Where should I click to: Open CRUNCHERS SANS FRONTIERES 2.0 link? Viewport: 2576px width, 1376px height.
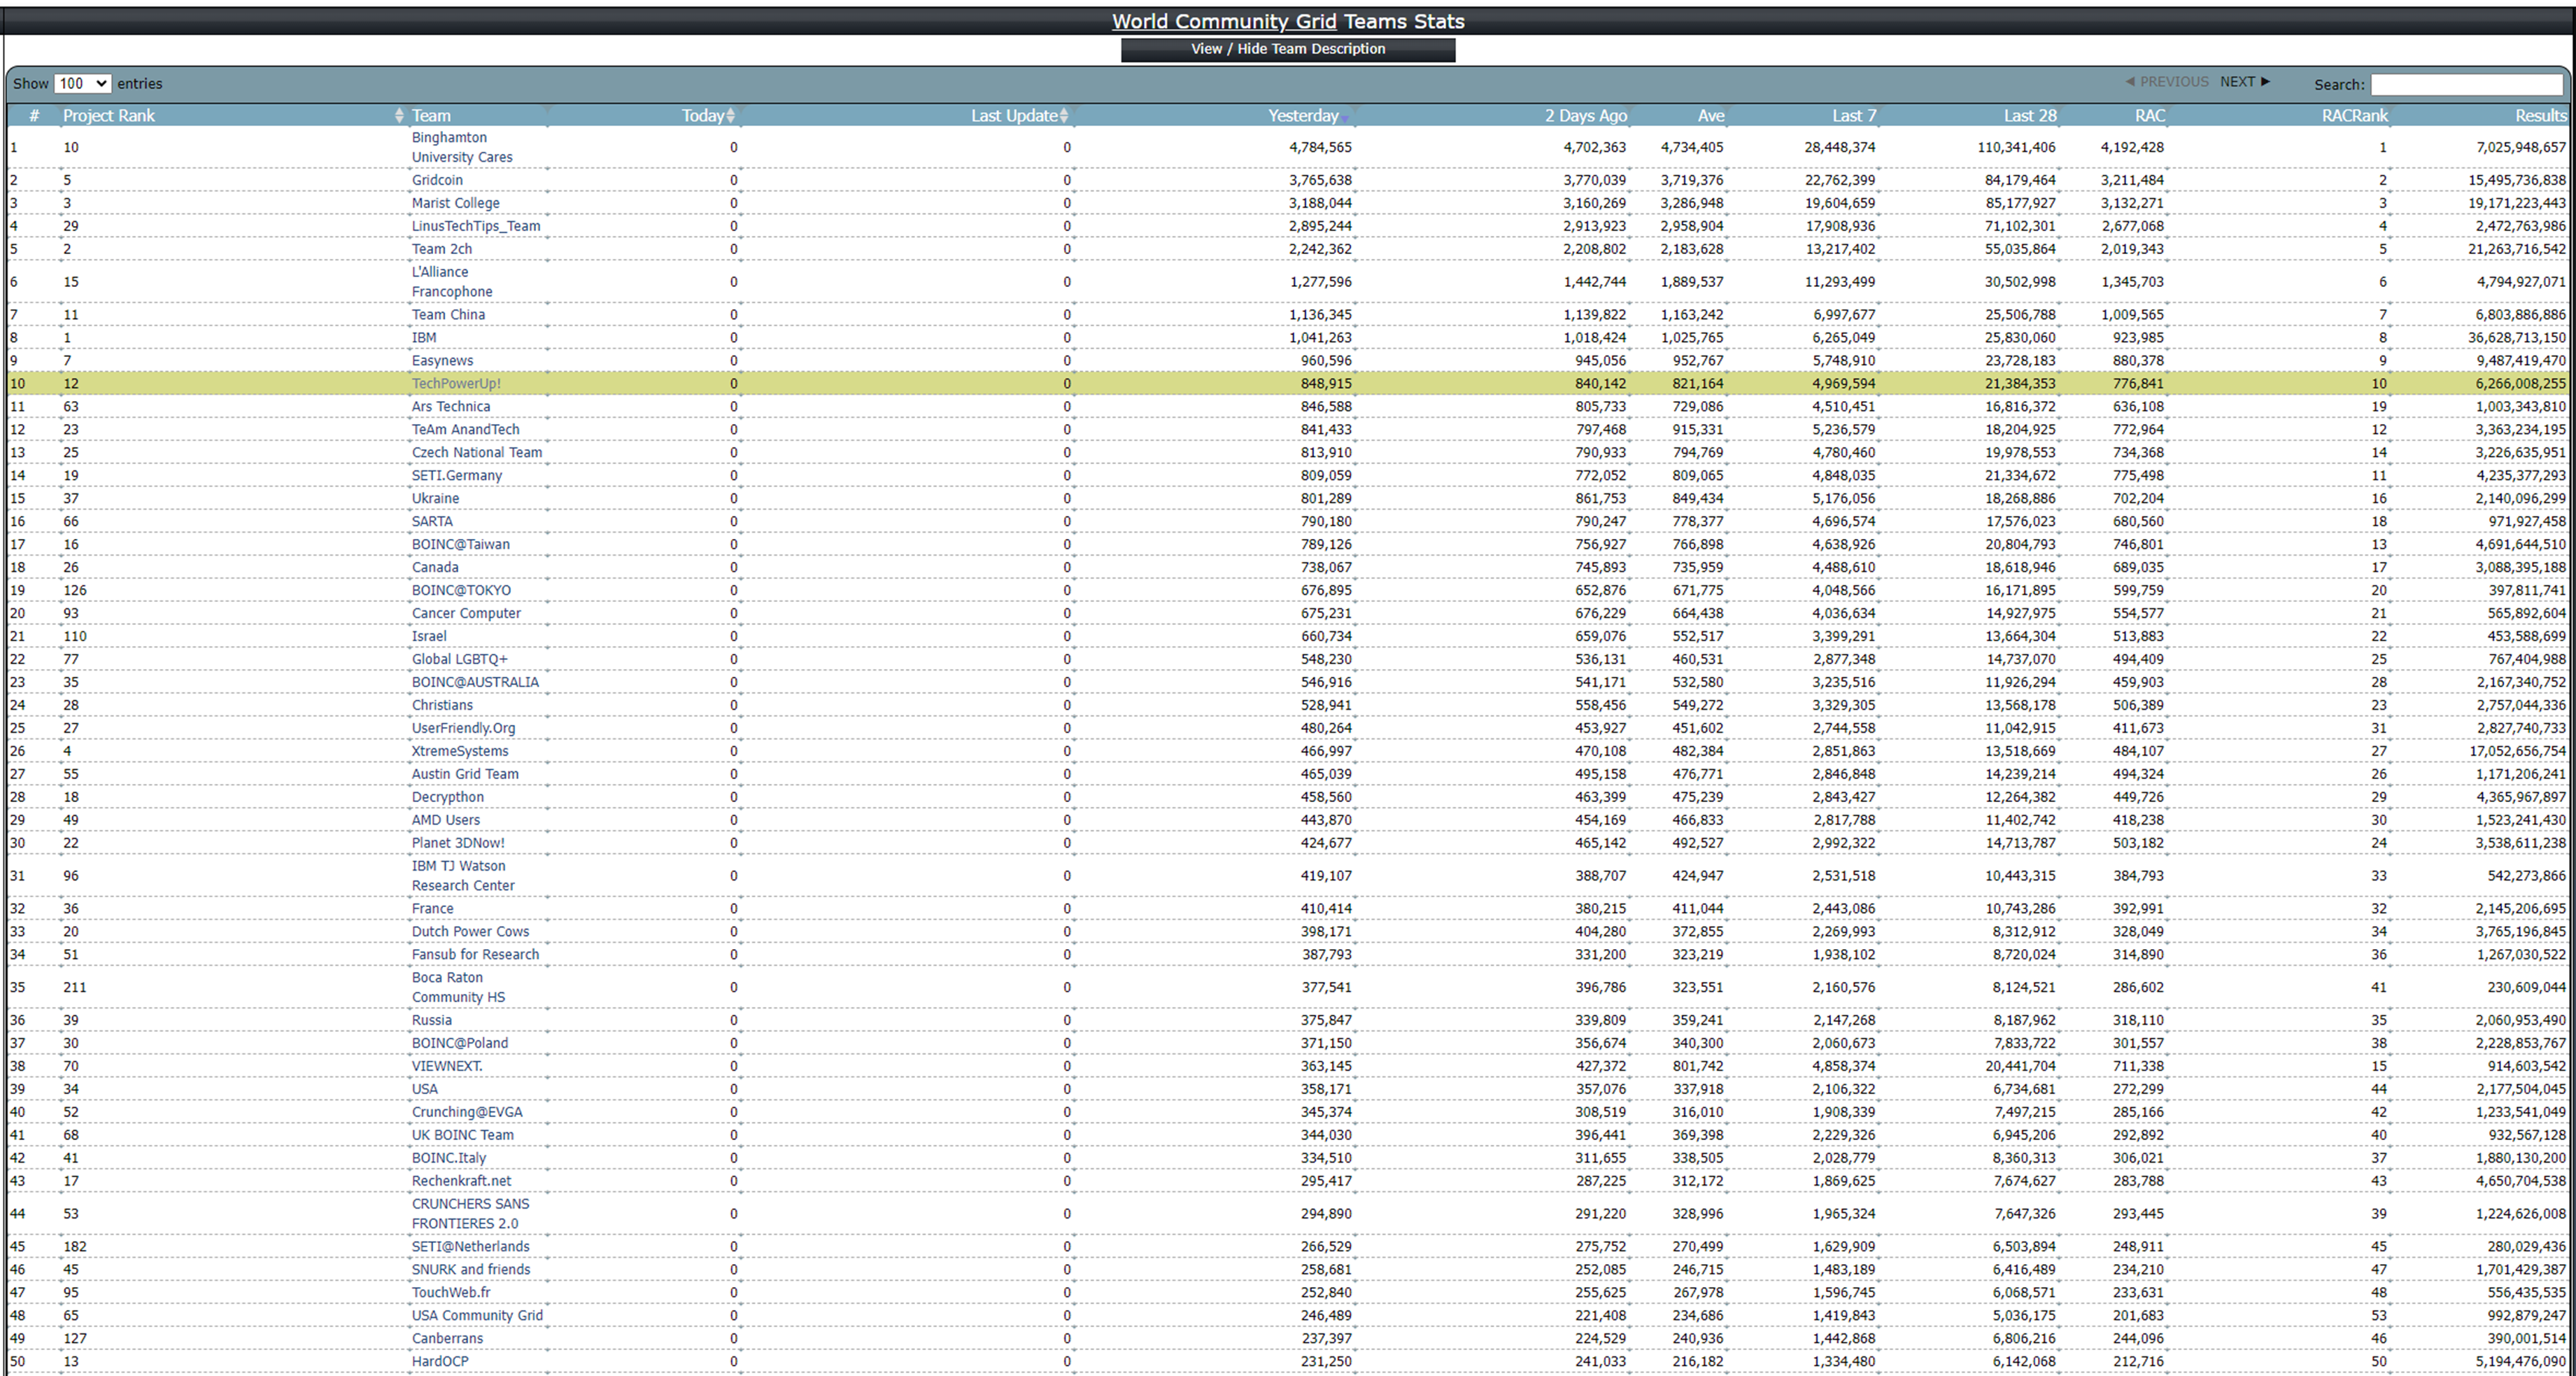pyautogui.click(x=471, y=1214)
